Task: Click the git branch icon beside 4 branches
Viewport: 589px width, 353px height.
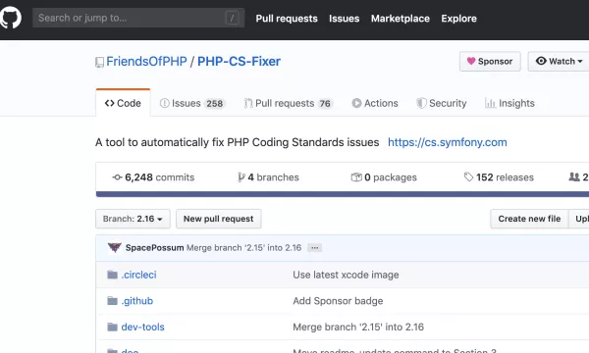Action: [x=241, y=177]
